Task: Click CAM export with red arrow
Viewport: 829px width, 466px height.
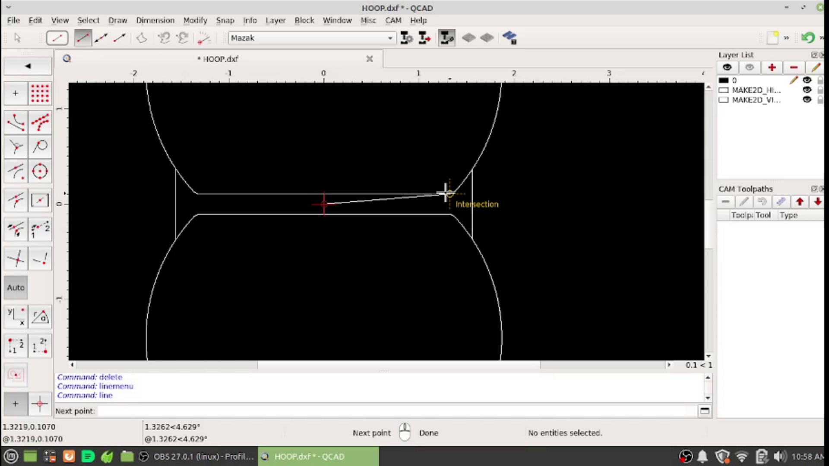Action: (424, 38)
